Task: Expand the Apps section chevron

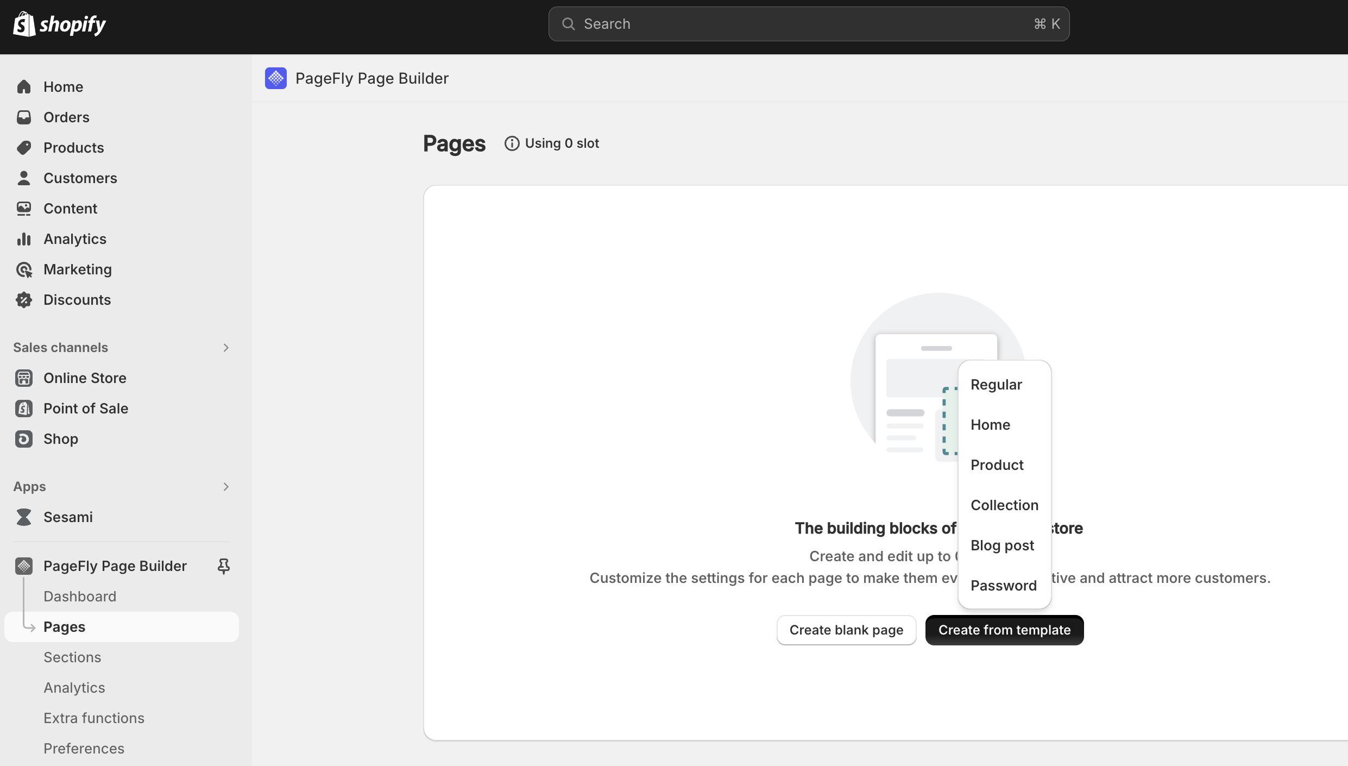Action: click(x=226, y=487)
